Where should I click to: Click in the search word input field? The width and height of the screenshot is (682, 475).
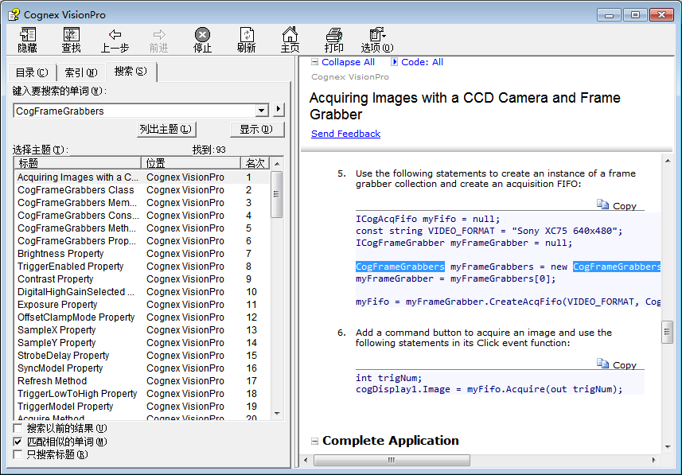coord(134,111)
